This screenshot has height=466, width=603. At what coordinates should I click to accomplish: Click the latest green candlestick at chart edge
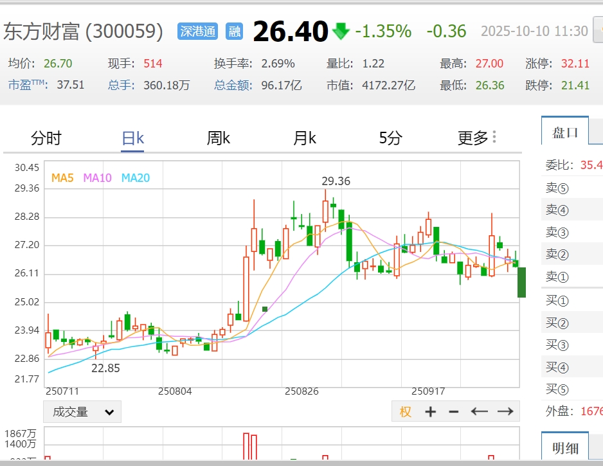(521, 282)
